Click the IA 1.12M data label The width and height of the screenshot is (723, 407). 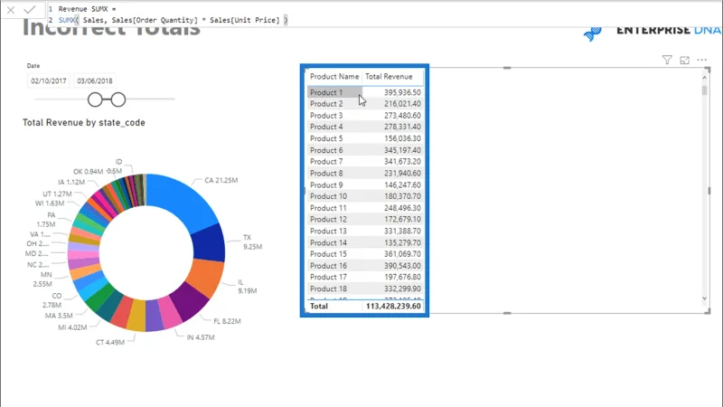pos(71,183)
